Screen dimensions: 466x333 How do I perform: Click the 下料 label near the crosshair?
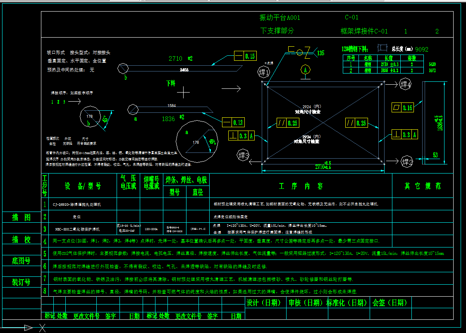coord(170,83)
